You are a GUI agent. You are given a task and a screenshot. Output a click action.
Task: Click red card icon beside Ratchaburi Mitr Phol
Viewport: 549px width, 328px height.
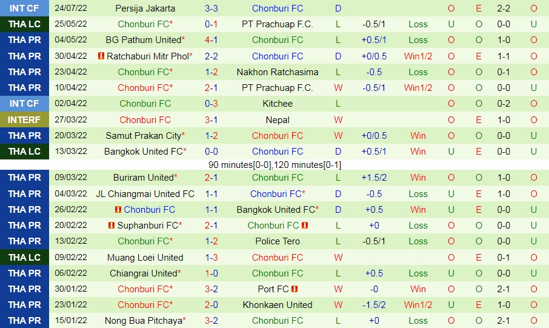pos(101,56)
